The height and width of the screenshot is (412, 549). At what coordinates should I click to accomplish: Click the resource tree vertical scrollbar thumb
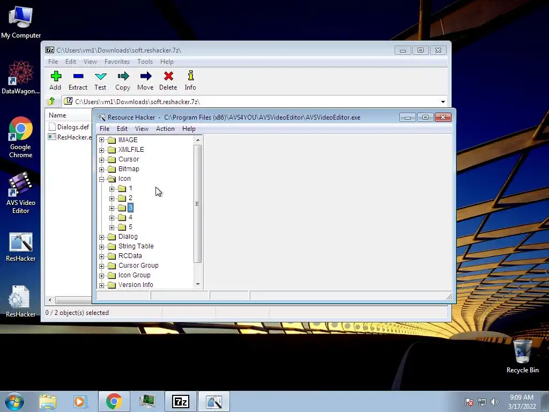point(197,203)
